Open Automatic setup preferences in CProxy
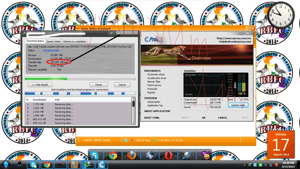The height and width of the screenshot is (169, 300). (x=156, y=74)
